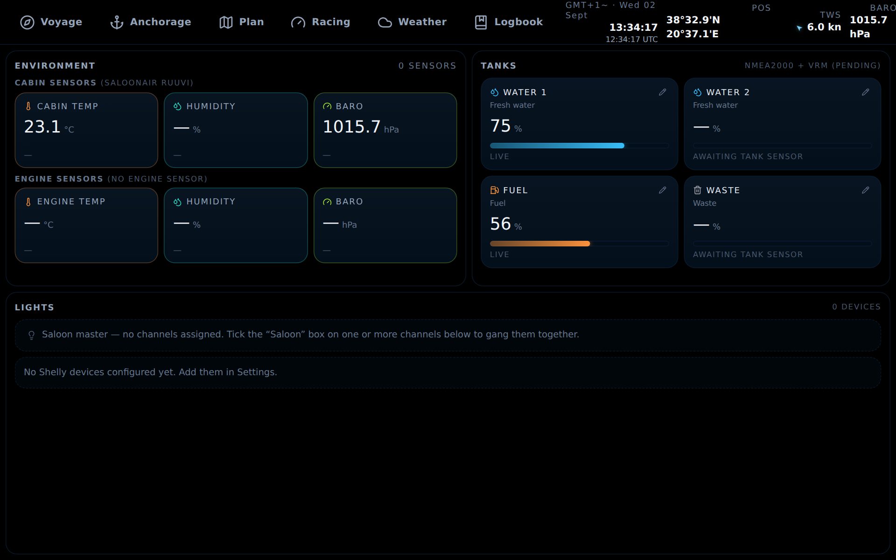Edit the Water 2 tank with pencil icon
This screenshot has height=560, width=896.
click(x=865, y=92)
